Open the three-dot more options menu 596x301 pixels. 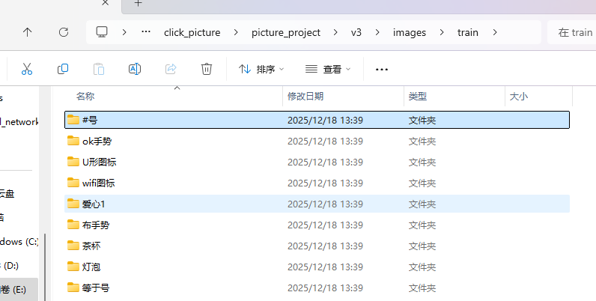coord(382,70)
